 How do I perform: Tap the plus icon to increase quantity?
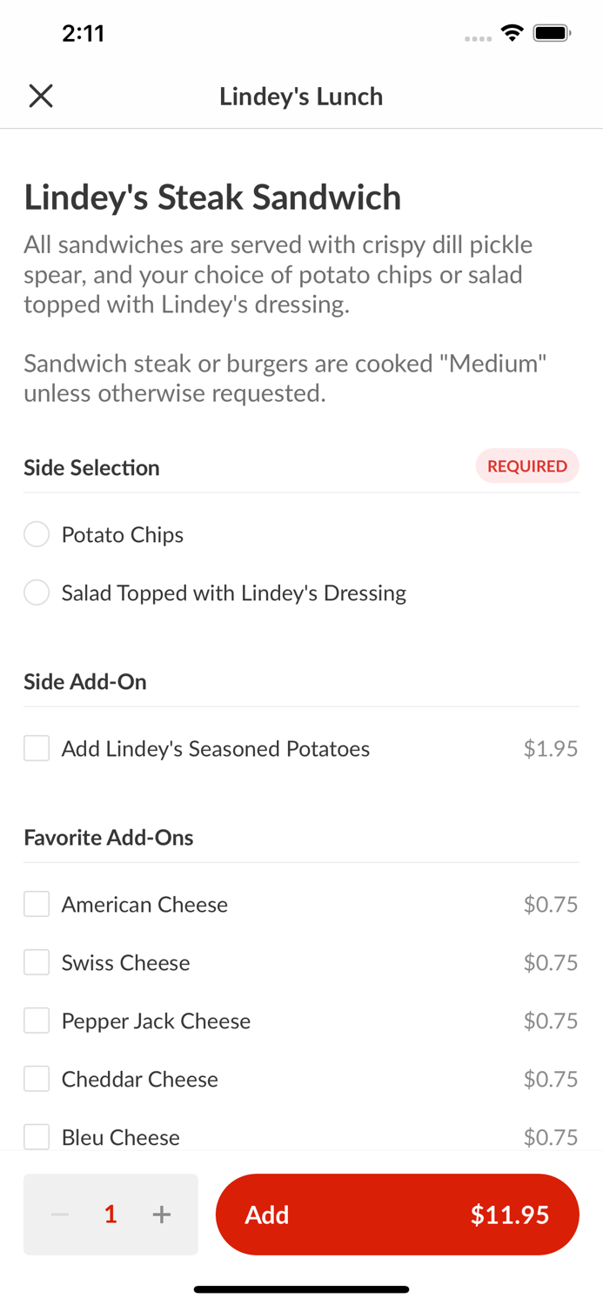pyautogui.click(x=162, y=1214)
